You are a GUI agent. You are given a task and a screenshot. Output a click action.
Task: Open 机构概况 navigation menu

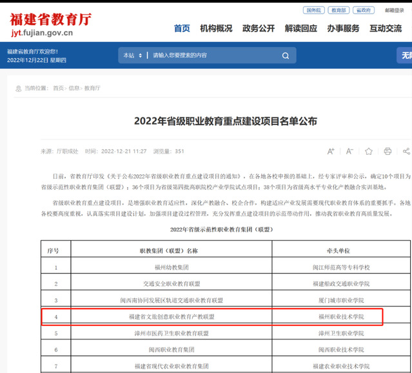pyautogui.click(x=216, y=28)
